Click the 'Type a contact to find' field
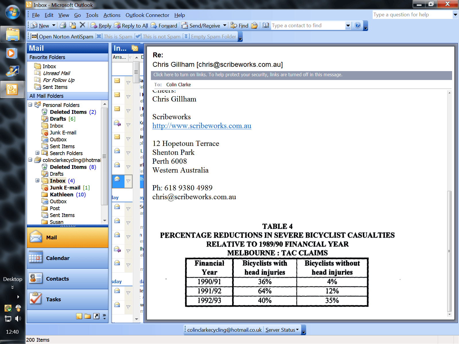 (x=308, y=26)
